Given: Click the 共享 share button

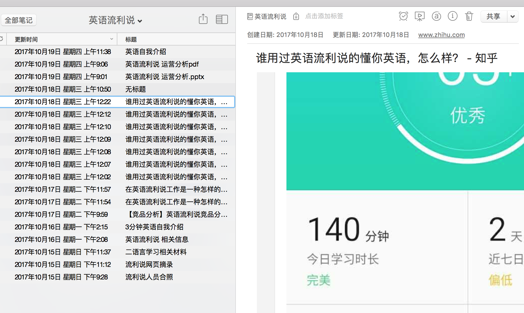Looking at the screenshot, I should (x=494, y=16).
